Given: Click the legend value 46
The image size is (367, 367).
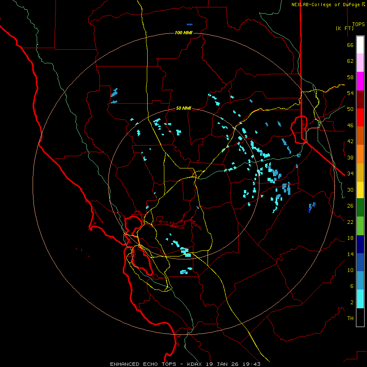Looking at the screenshot, I should coord(350,126).
